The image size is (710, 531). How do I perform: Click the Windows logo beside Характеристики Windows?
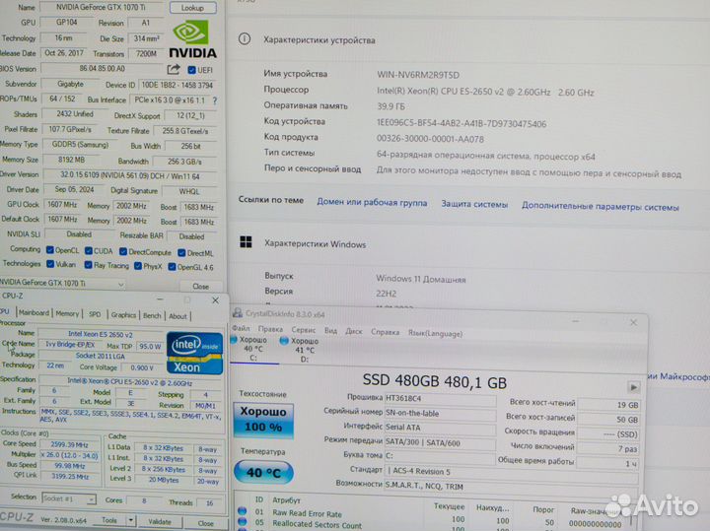click(246, 242)
